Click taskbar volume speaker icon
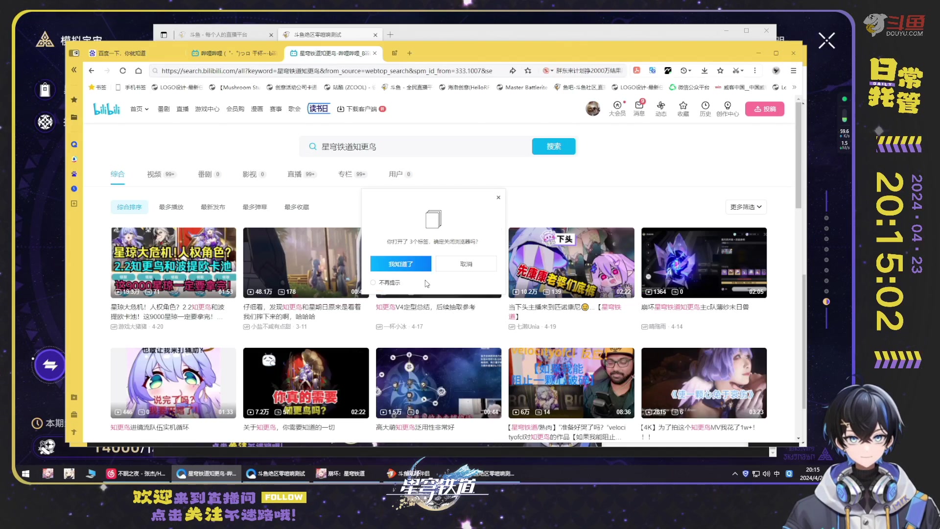Image resolution: width=940 pixels, height=529 pixels. tap(766, 474)
